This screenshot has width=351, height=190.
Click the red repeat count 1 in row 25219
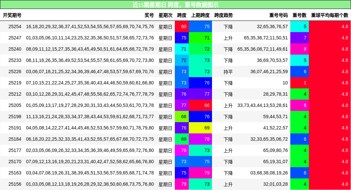click(x=300, y=83)
